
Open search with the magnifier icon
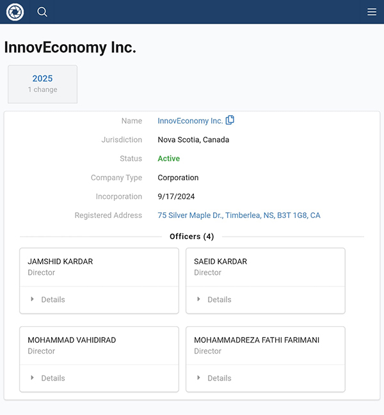[x=42, y=12]
